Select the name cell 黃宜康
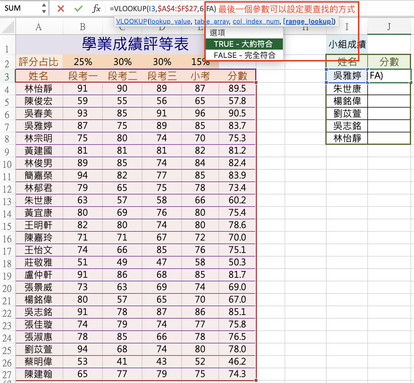 click(x=39, y=213)
